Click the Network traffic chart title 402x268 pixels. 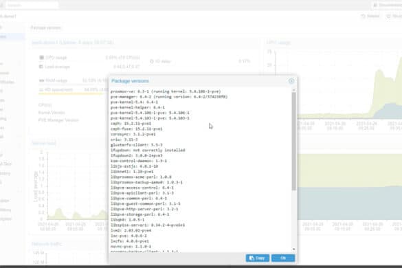click(x=47, y=244)
